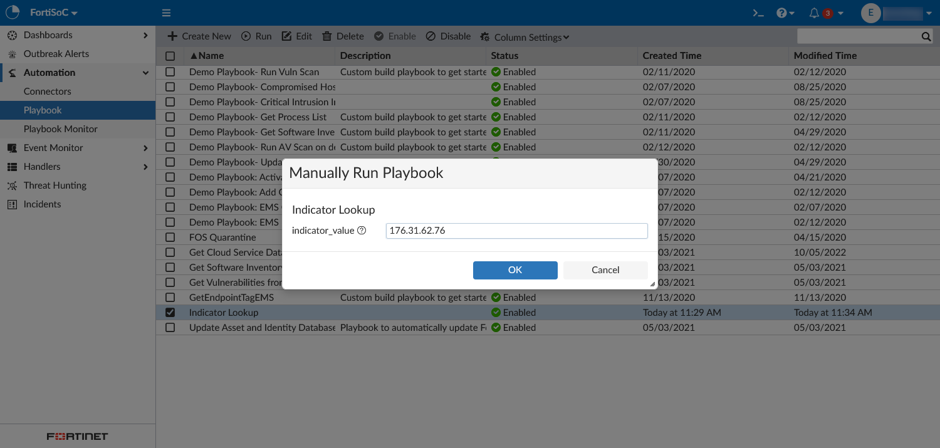
Task: Check the Update Asset and Identity Database row
Action: click(x=170, y=328)
